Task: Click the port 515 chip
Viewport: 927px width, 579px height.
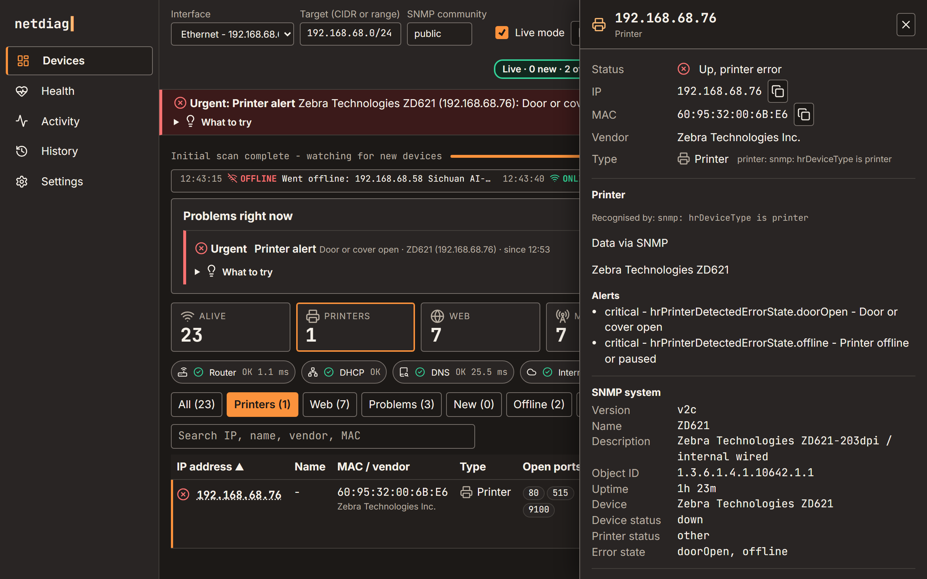Action: (x=560, y=493)
